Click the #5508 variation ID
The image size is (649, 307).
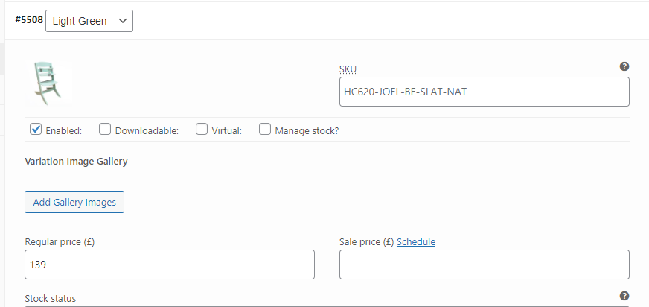coord(29,20)
